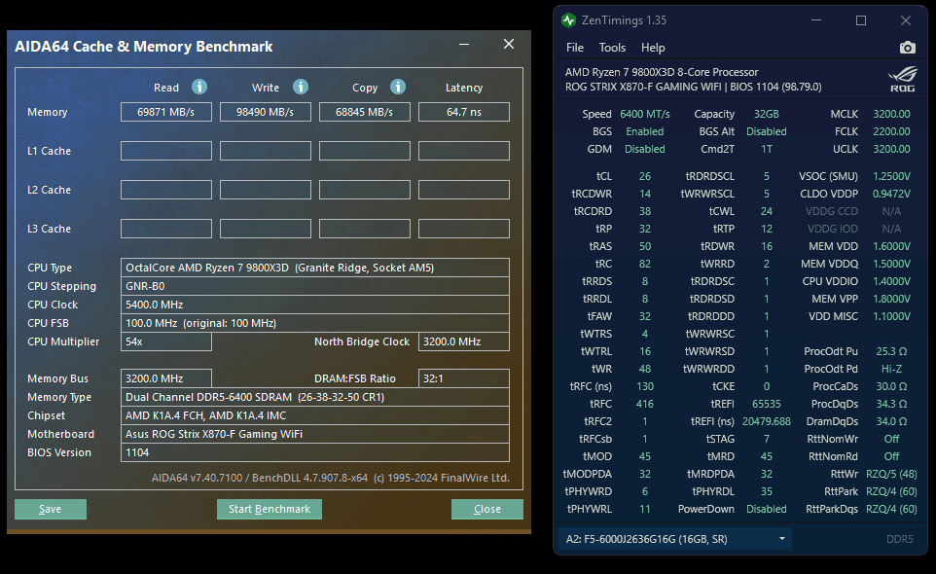Maximize the ZenTimings window
Screen dimensions: 936x574
tap(861, 20)
